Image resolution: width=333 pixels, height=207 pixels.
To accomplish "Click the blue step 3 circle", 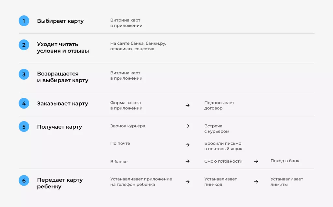I will pyautogui.click(x=24, y=74).
